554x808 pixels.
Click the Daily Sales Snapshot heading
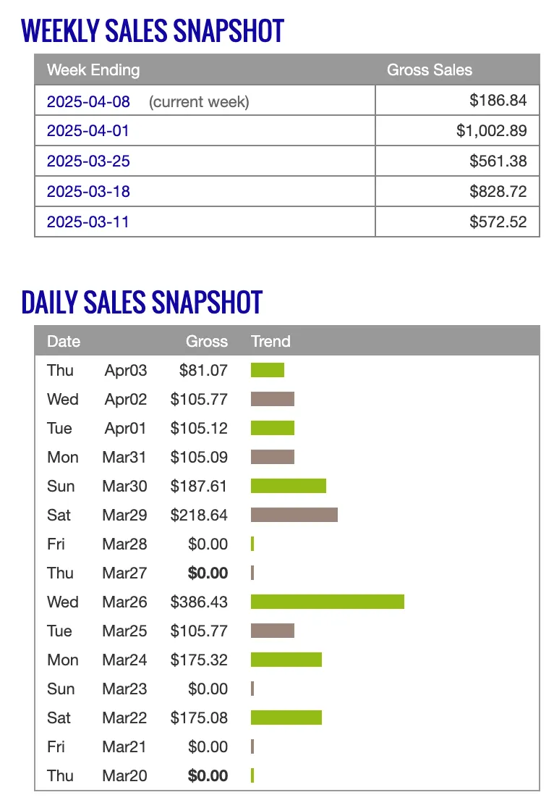[x=142, y=302]
